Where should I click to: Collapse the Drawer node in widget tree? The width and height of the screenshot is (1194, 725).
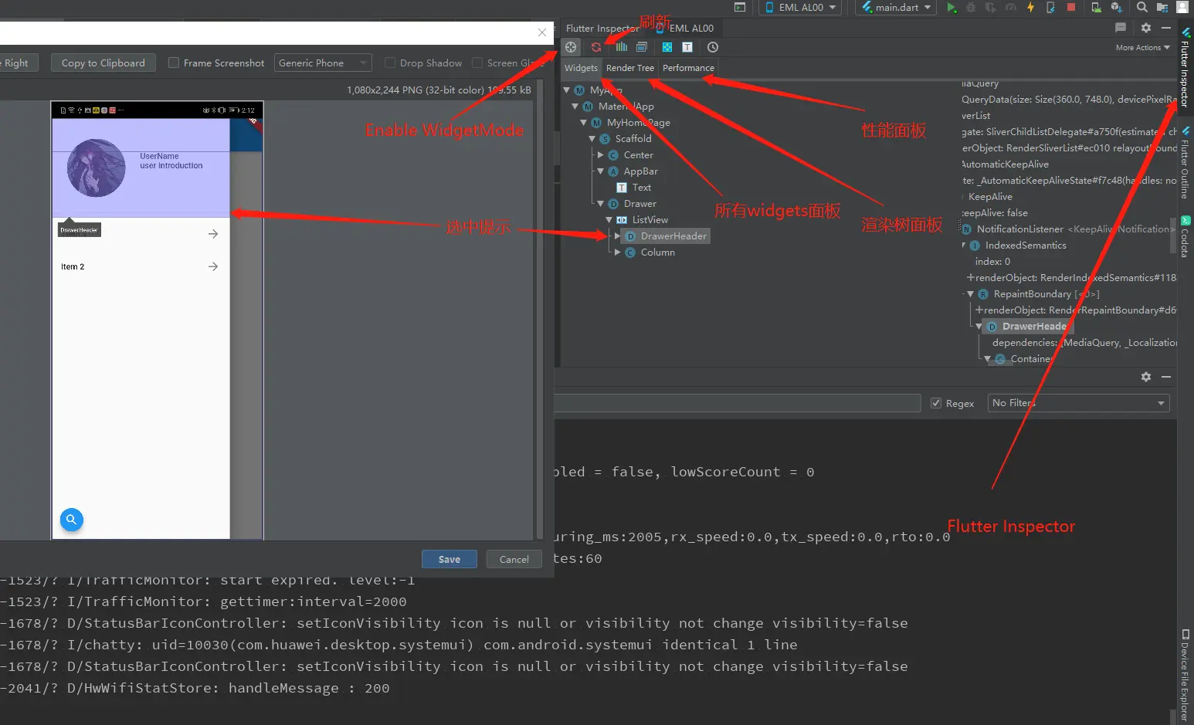[x=601, y=204]
